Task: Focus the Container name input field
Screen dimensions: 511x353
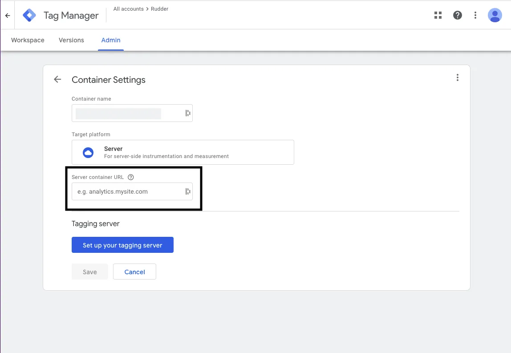Action: (132, 113)
